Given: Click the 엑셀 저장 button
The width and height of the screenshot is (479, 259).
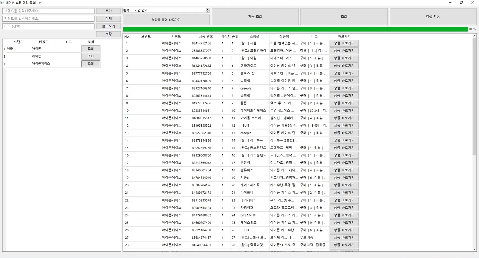Looking at the screenshot, I should [433, 17].
